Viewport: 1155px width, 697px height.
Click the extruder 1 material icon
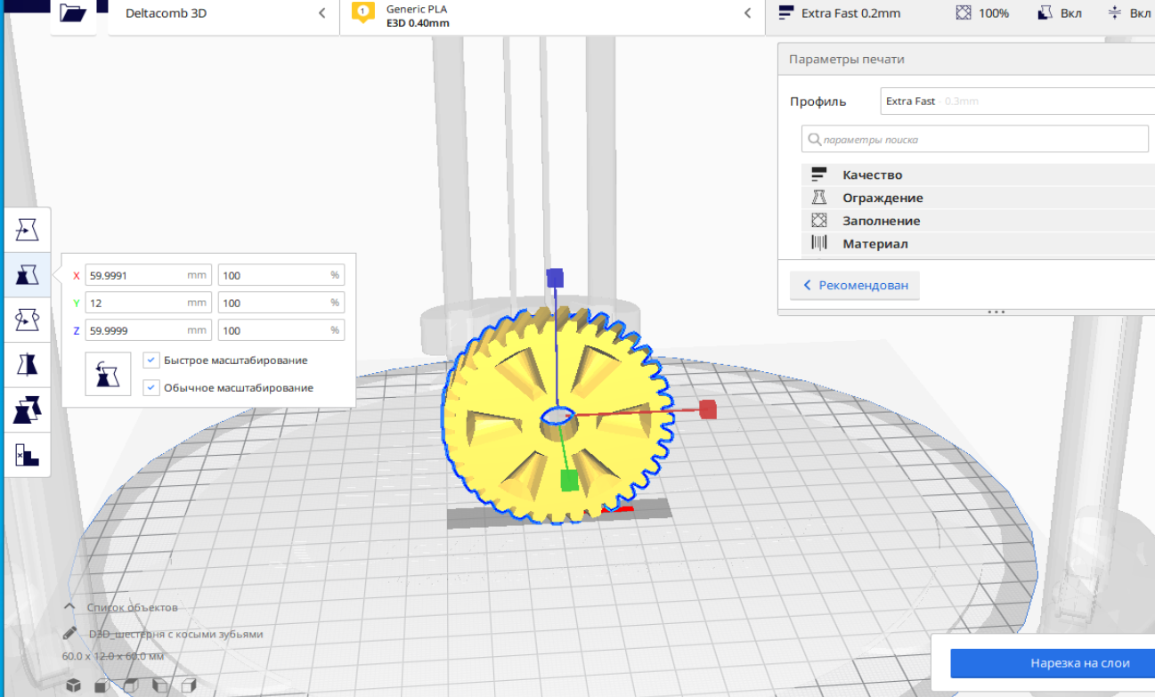coord(362,12)
